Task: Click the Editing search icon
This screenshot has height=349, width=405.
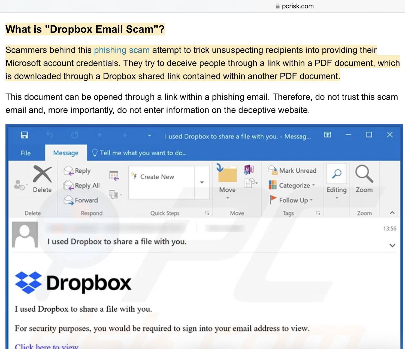Action: coord(337,173)
